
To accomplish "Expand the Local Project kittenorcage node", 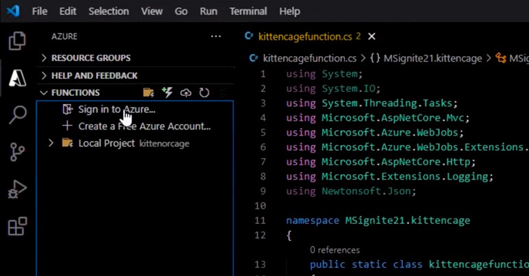I will click(51, 143).
